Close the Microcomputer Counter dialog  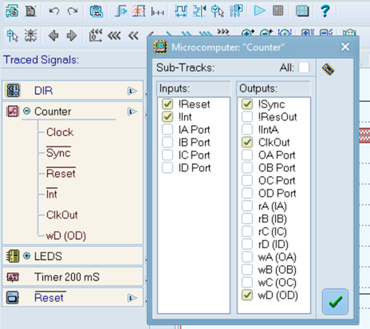345,47
